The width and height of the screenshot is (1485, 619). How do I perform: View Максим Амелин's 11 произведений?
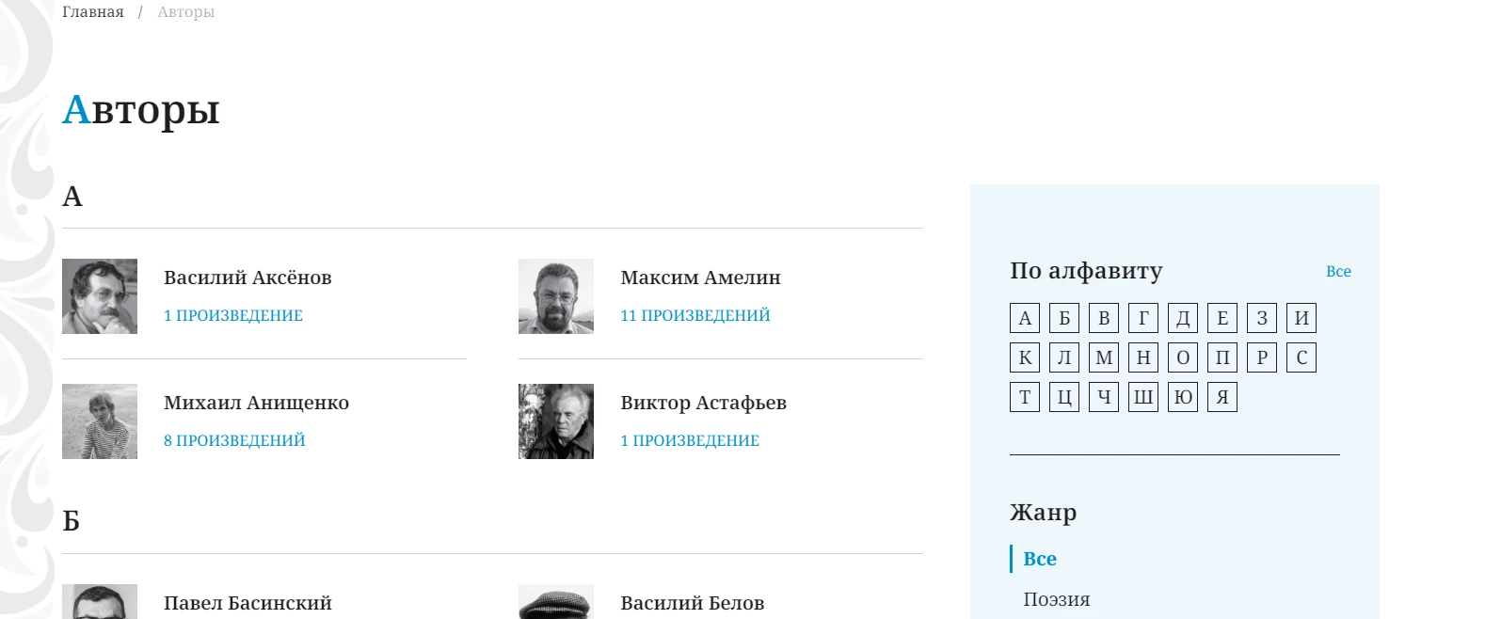click(695, 315)
